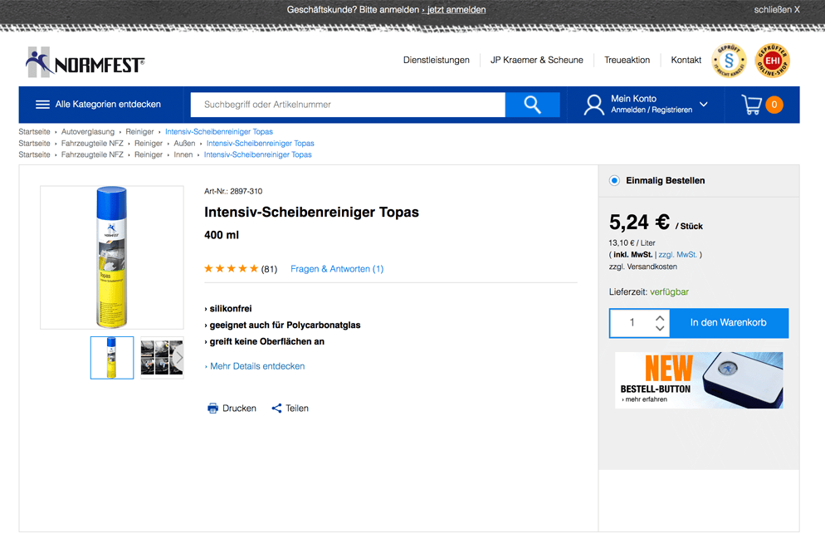Click the main product image

(x=112, y=257)
